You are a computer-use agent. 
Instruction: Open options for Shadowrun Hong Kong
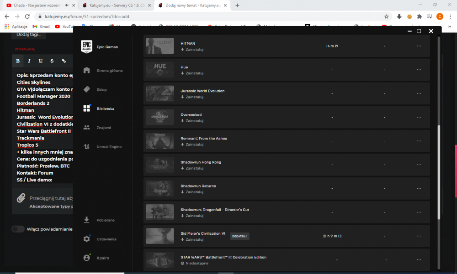(419, 165)
